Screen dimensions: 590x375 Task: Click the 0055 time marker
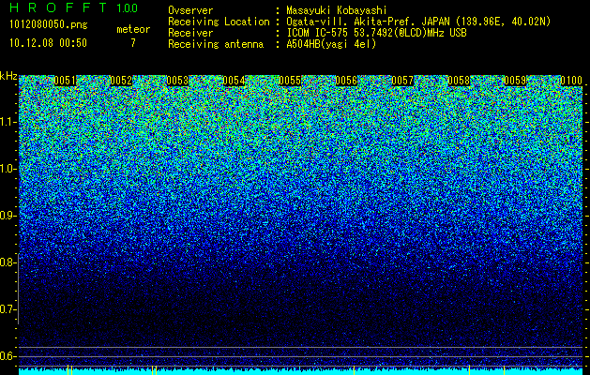coord(290,81)
